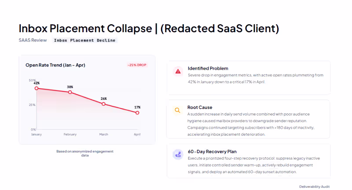
Task: Click the April axis label
Action: [x=137, y=134]
